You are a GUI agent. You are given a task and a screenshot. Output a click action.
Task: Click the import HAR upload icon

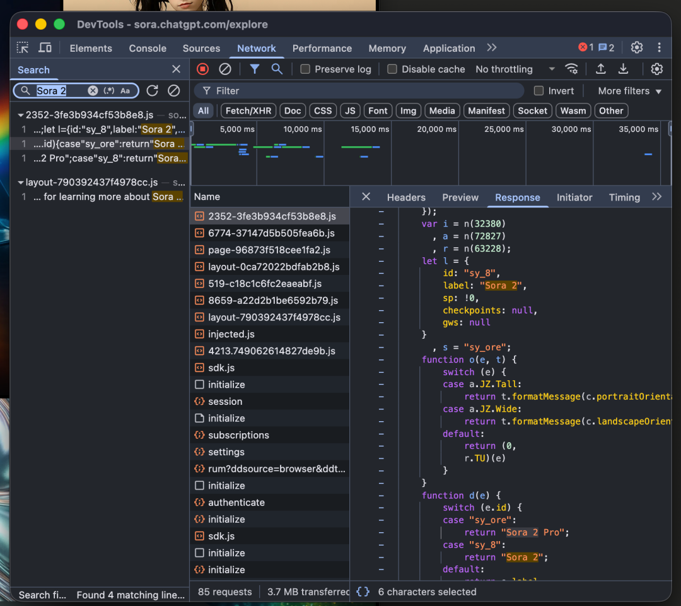click(x=601, y=69)
